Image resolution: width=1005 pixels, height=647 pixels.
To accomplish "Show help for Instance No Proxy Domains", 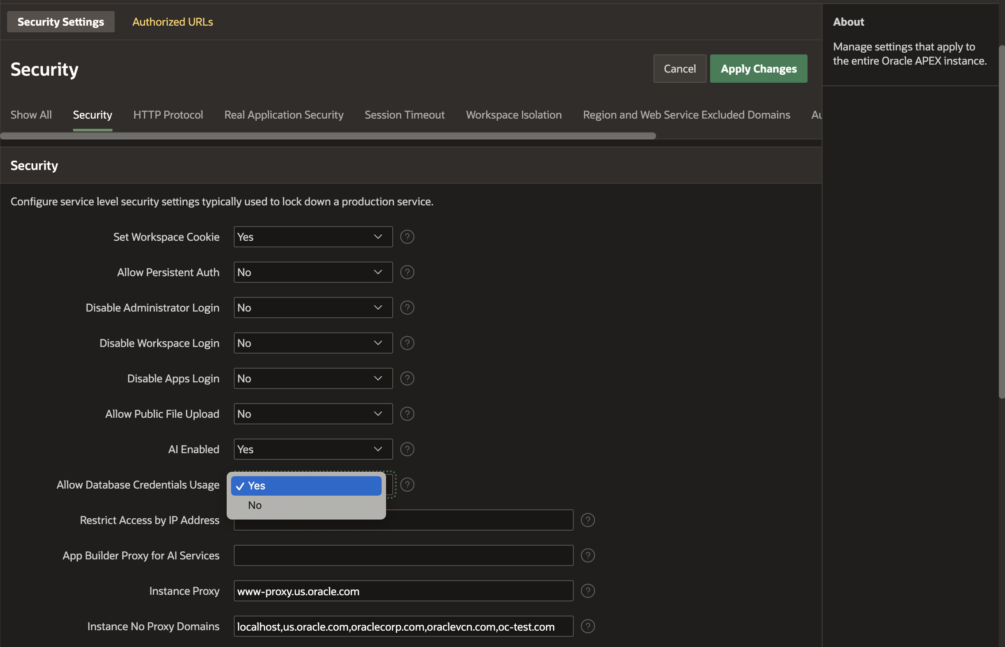I will click(x=588, y=626).
